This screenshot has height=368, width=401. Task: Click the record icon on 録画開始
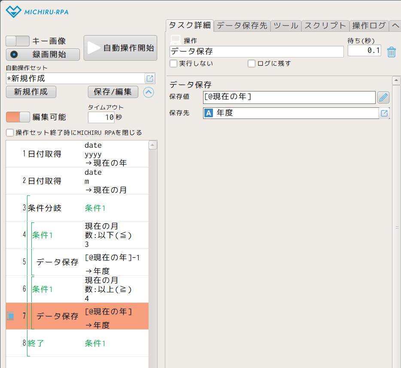(14, 55)
